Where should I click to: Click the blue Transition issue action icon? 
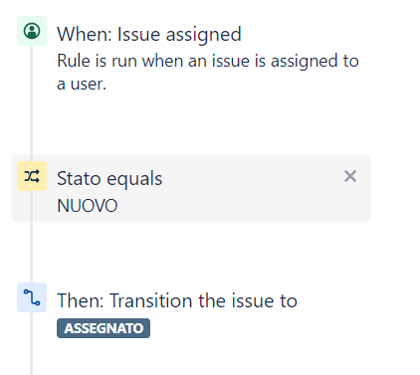[x=32, y=297]
